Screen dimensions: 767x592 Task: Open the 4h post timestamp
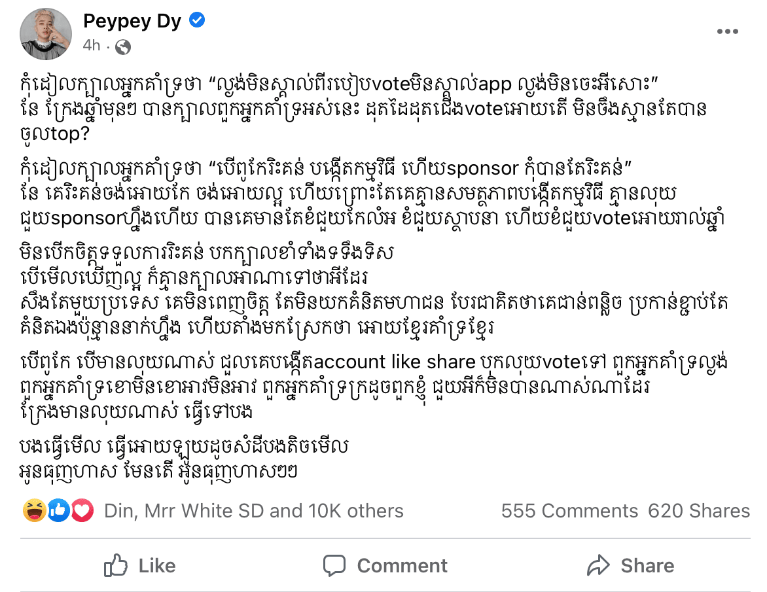[x=92, y=46]
